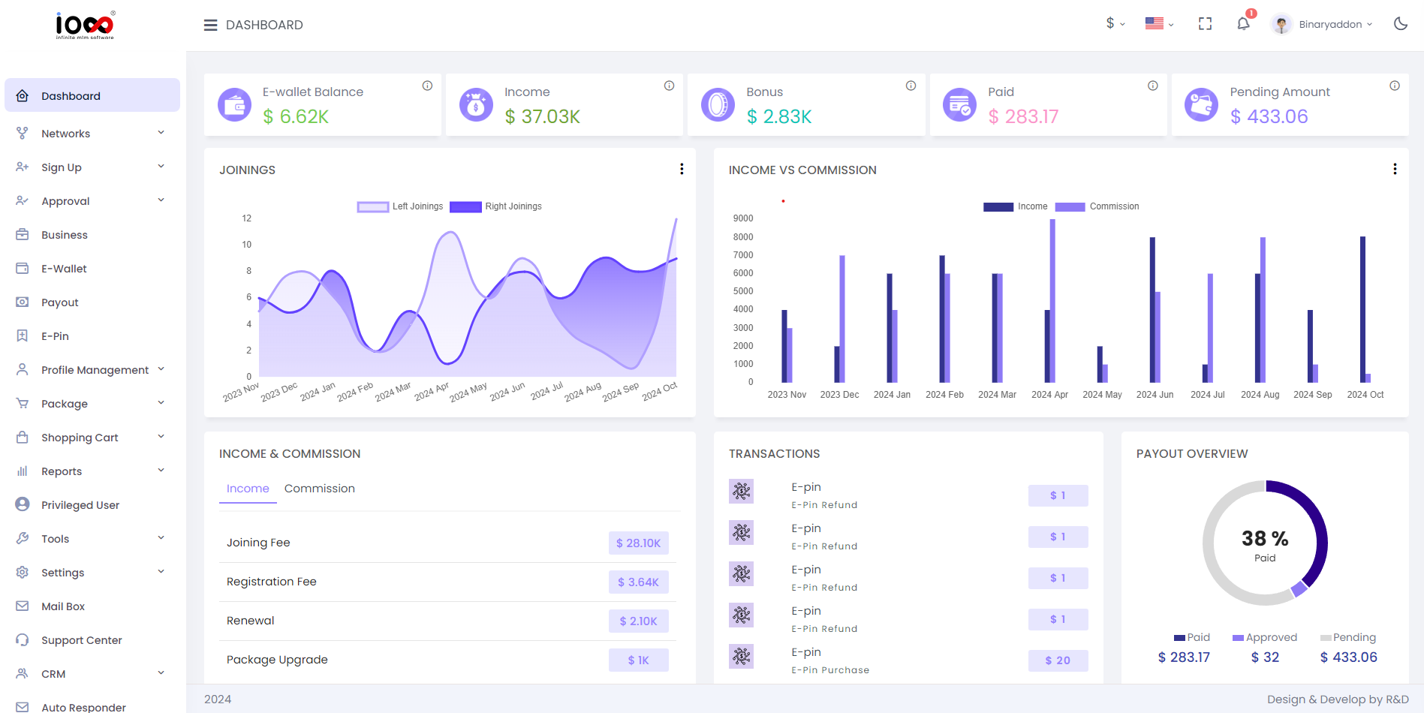Click the Tools wrench icon
This screenshot has height=713, width=1424.
(x=23, y=538)
